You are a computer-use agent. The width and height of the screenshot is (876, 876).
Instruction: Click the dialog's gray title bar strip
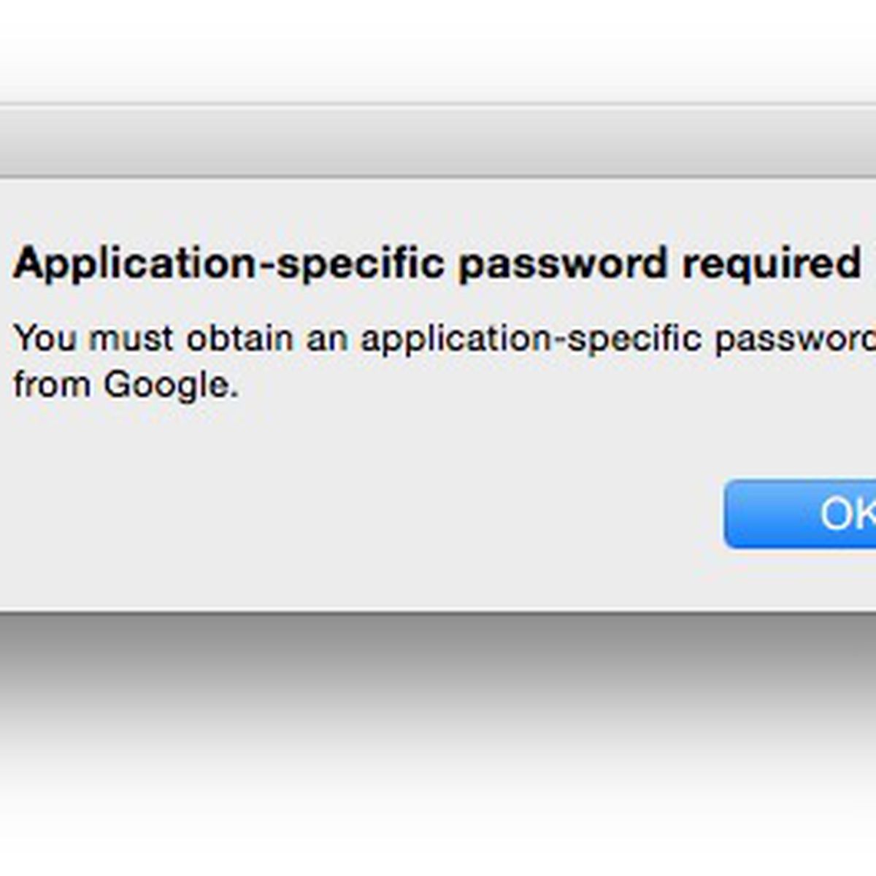(x=438, y=142)
